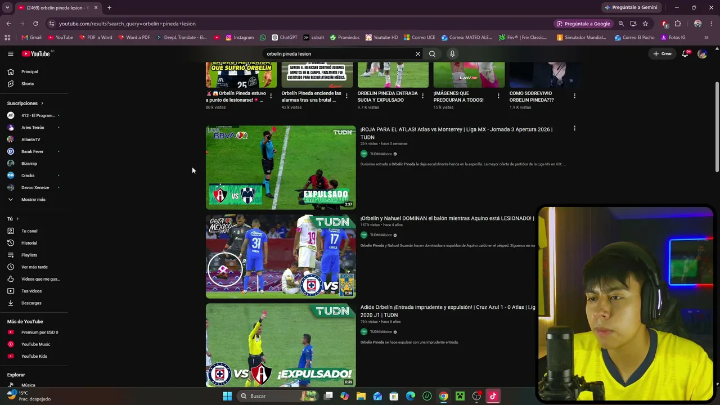Play the Orbelín y Nahuel DOMINAN video thumbnail

click(x=281, y=256)
